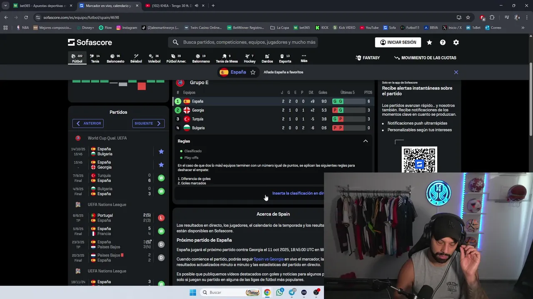Bookmark this page with star icon
Image resolution: width=533 pixels, height=299 pixels.
468,17
